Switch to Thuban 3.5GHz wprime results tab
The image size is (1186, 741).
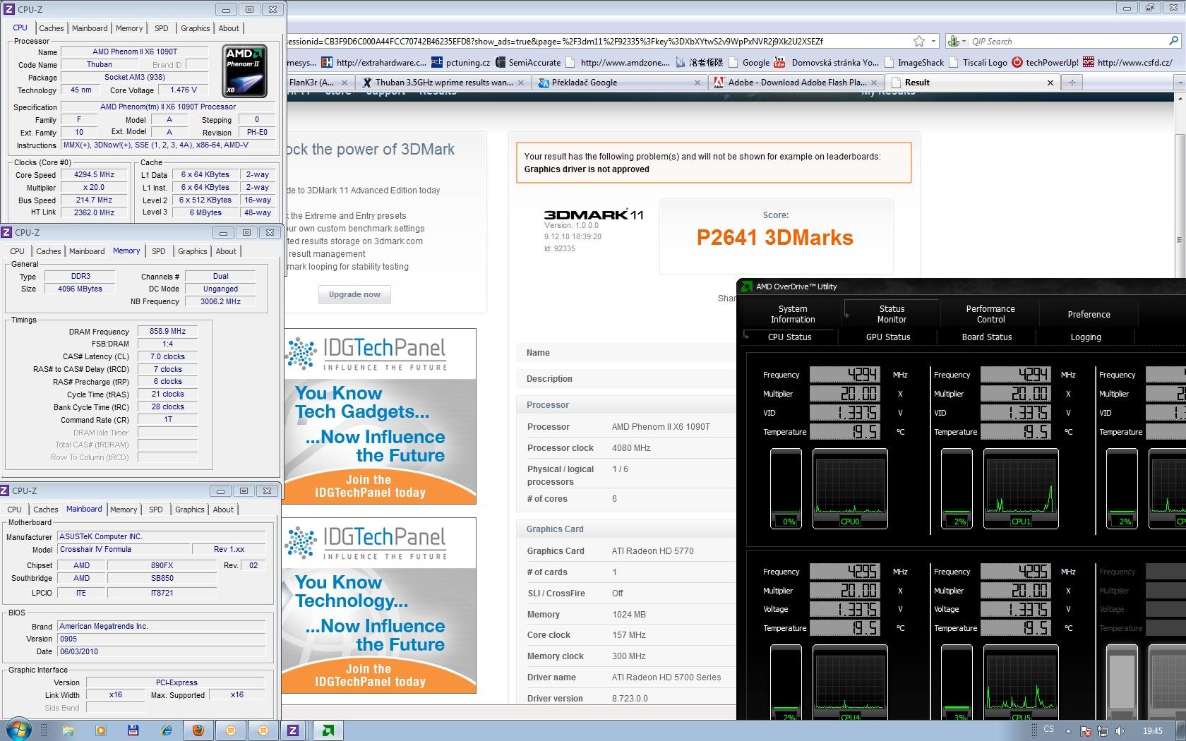click(443, 83)
